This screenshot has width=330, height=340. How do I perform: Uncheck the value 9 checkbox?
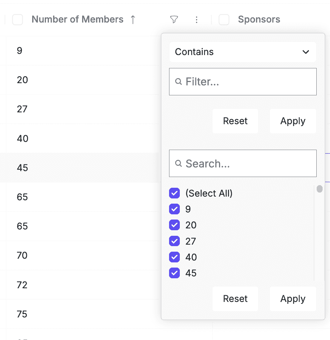click(x=174, y=209)
